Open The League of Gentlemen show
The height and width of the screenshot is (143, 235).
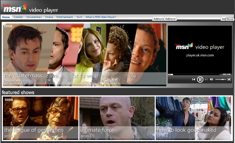[40, 118]
